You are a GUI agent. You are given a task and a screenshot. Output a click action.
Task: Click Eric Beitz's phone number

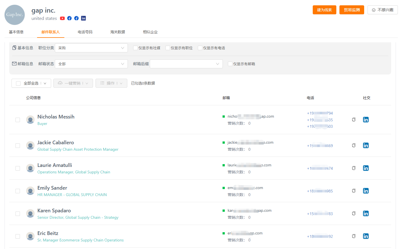[x=320, y=236]
